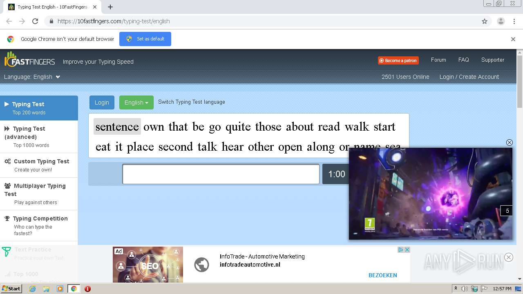Image resolution: width=523 pixels, height=294 pixels.
Task: Open the Chrome profile avatar
Action: pos(501,21)
